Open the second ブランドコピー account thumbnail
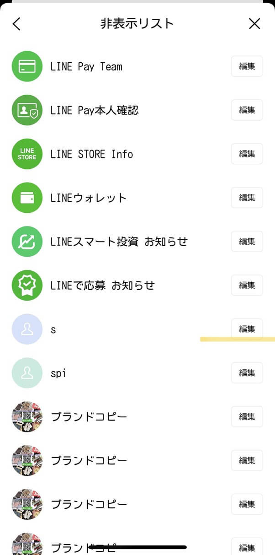 (x=26, y=460)
